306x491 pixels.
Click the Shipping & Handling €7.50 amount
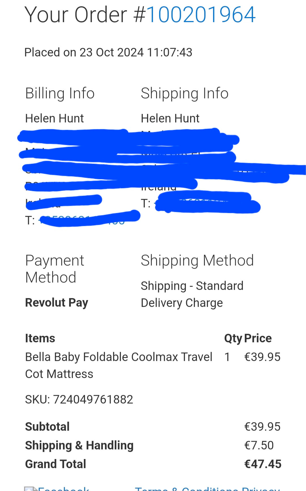coord(259,445)
